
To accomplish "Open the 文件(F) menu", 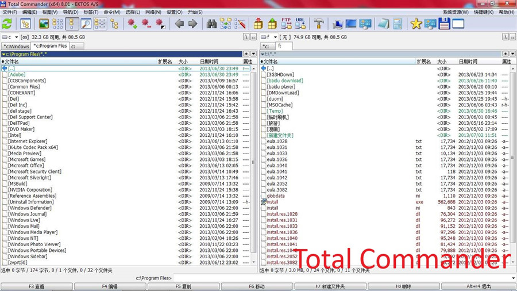I will (10, 12).
